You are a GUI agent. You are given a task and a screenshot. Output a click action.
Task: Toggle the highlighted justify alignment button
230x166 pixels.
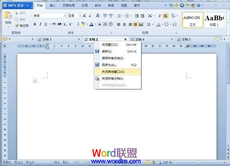click(135, 24)
